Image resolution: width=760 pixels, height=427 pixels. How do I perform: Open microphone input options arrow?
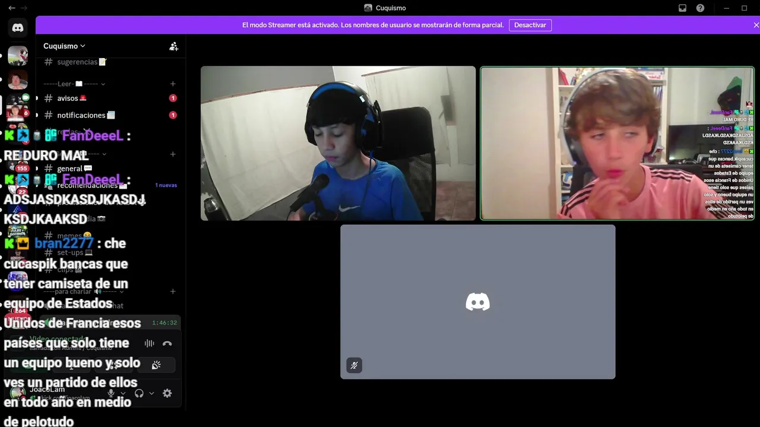click(123, 393)
